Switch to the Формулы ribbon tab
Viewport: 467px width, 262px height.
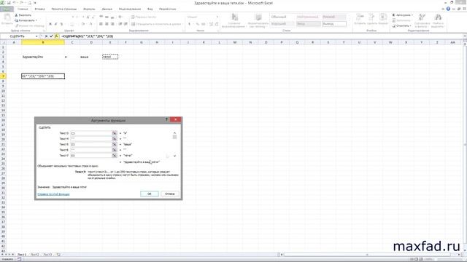click(89, 9)
